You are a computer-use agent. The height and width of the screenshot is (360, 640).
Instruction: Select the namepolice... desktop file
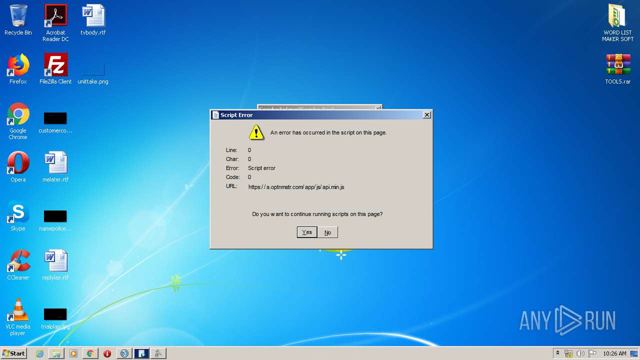(55, 221)
